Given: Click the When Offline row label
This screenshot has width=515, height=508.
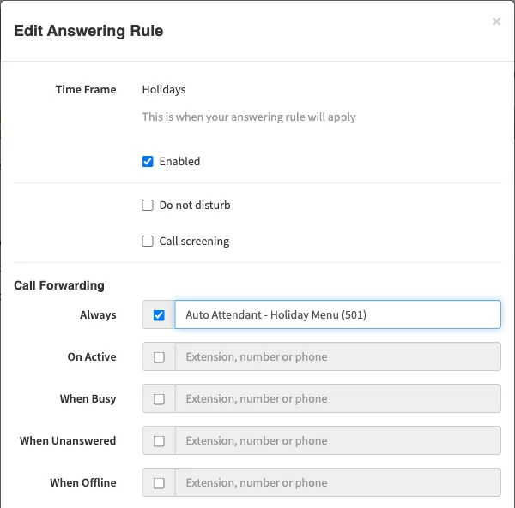Looking at the screenshot, I should click(x=83, y=483).
